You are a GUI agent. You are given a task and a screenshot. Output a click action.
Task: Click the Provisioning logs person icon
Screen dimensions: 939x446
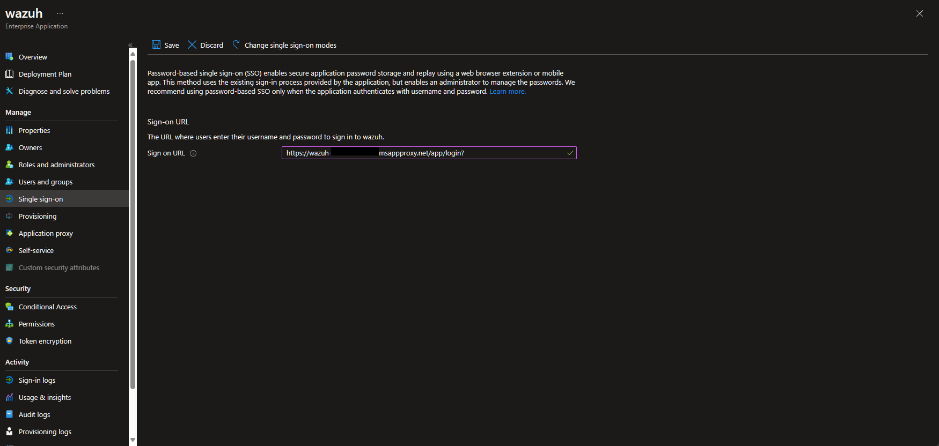(9, 432)
